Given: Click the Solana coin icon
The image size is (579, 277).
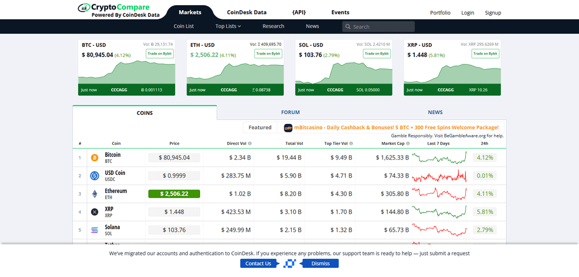Looking at the screenshot, I should click(x=94, y=230).
